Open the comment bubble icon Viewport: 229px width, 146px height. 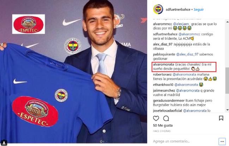(x=166, y=119)
